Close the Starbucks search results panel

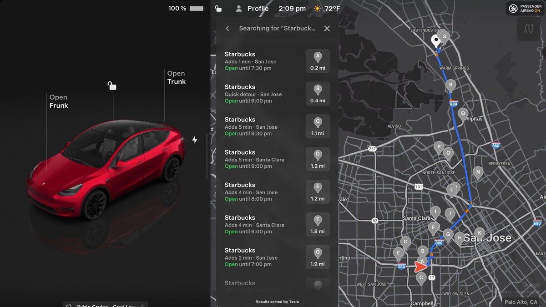click(x=327, y=28)
